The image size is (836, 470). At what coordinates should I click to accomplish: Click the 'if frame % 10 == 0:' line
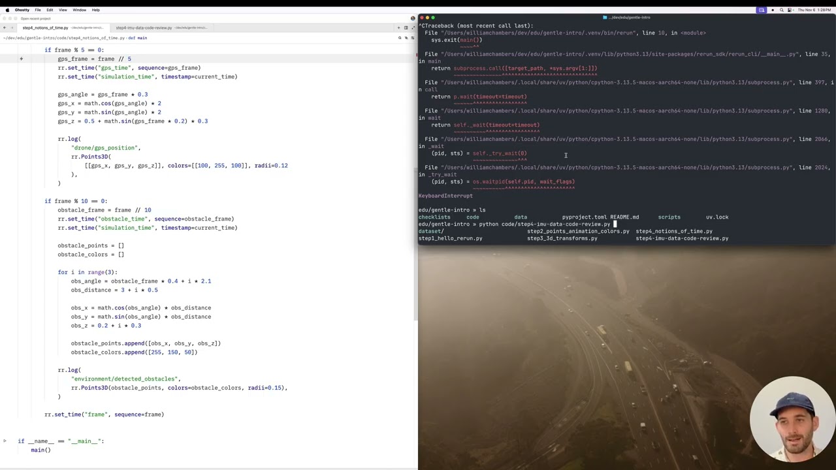pyautogui.click(x=76, y=201)
